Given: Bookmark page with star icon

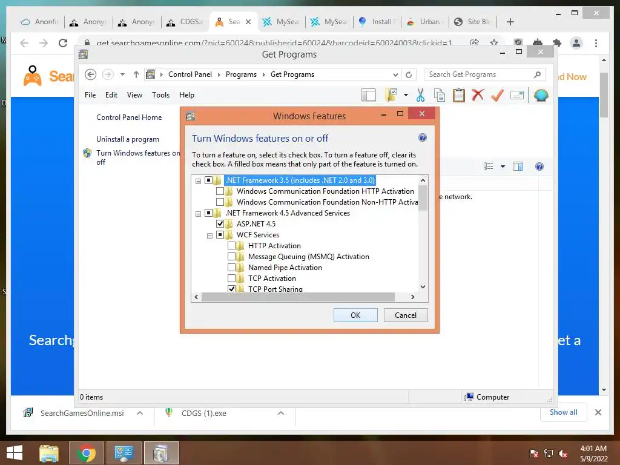Looking at the screenshot, I should 494,43.
